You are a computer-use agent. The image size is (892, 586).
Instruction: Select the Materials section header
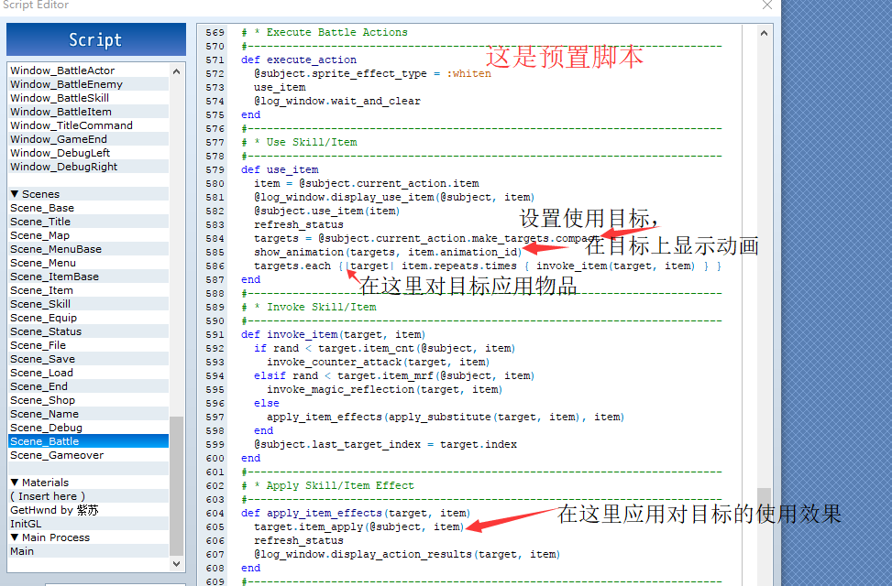point(89,483)
